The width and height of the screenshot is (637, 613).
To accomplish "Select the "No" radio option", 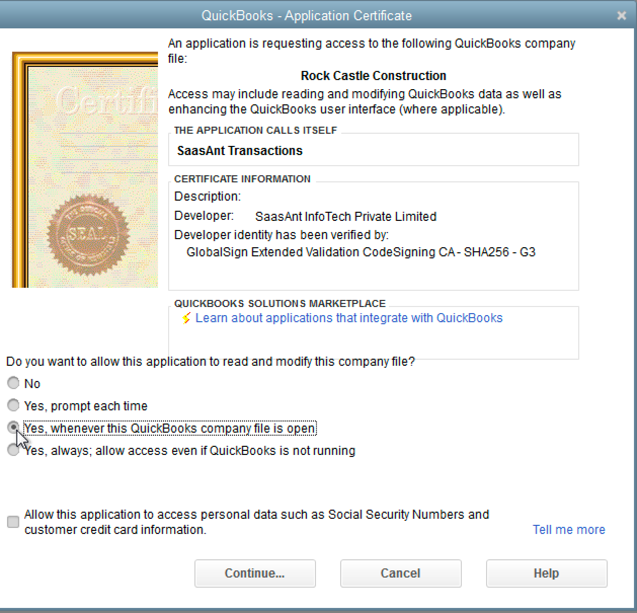I will click(x=13, y=384).
